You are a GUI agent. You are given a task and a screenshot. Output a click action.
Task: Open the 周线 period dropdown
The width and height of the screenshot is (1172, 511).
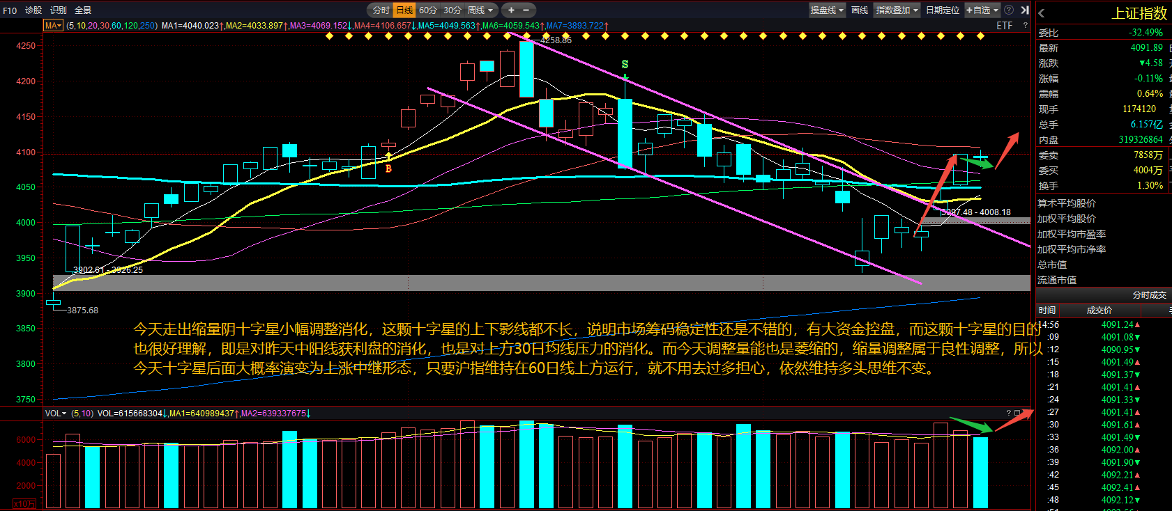click(x=480, y=10)
